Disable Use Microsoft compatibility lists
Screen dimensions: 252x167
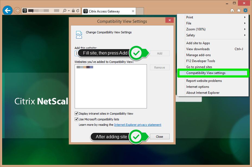77,119
